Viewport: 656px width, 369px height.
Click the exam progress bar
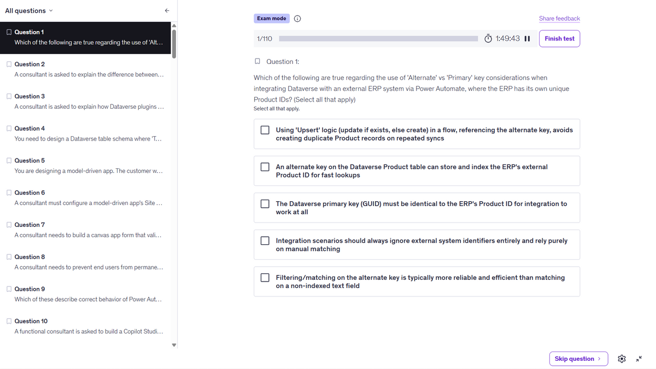378,39
